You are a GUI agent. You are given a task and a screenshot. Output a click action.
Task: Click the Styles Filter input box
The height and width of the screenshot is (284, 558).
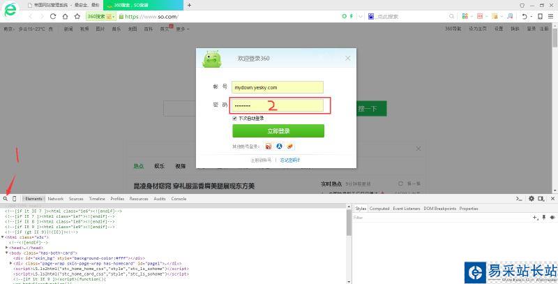[x=442, y=218]
